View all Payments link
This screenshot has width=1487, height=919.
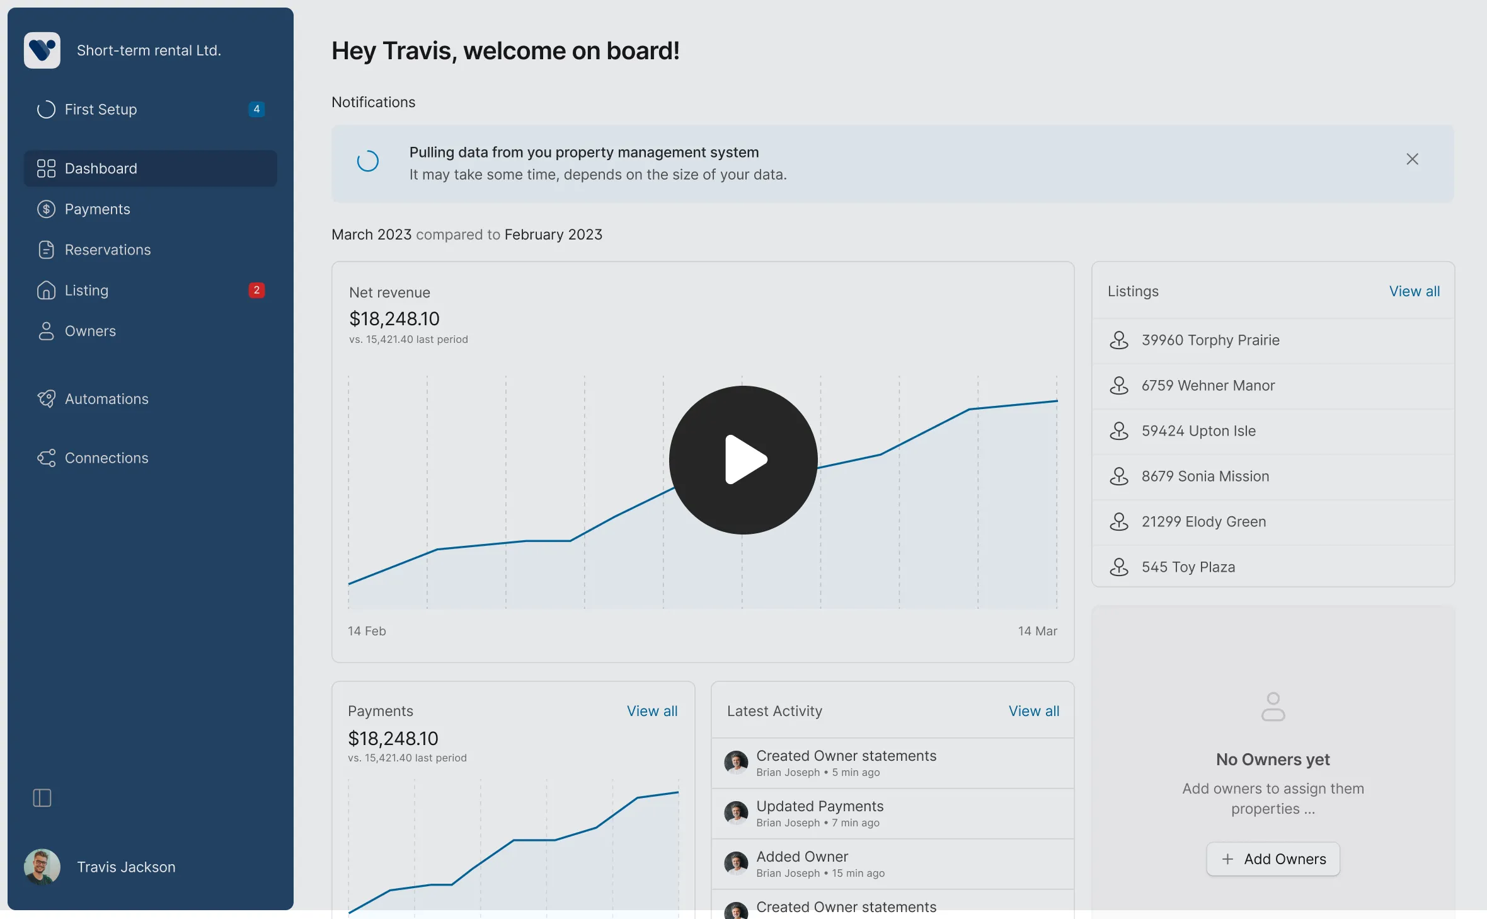tap(652, 711)
